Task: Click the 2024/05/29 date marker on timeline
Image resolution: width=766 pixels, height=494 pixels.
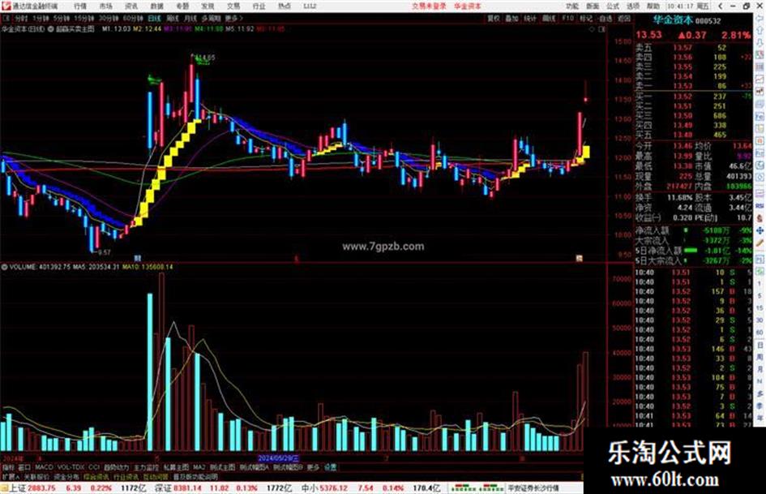Action: pyautogui.click(x=279, y=458)
